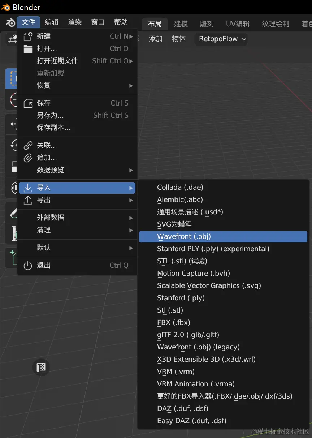Expand the 外部数据 submenu

(77, 218)
